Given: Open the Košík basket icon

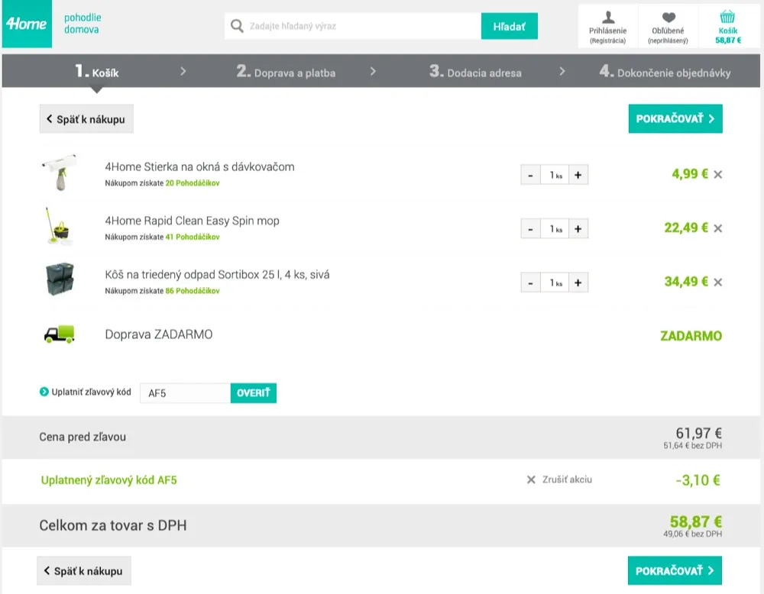Looking at the screenshot, I should coord(727,17).
